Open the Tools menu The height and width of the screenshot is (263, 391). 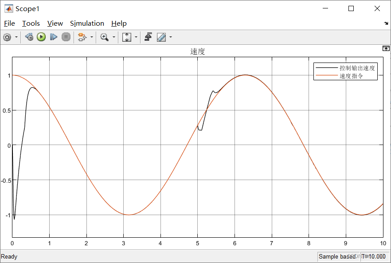[31, 23]
